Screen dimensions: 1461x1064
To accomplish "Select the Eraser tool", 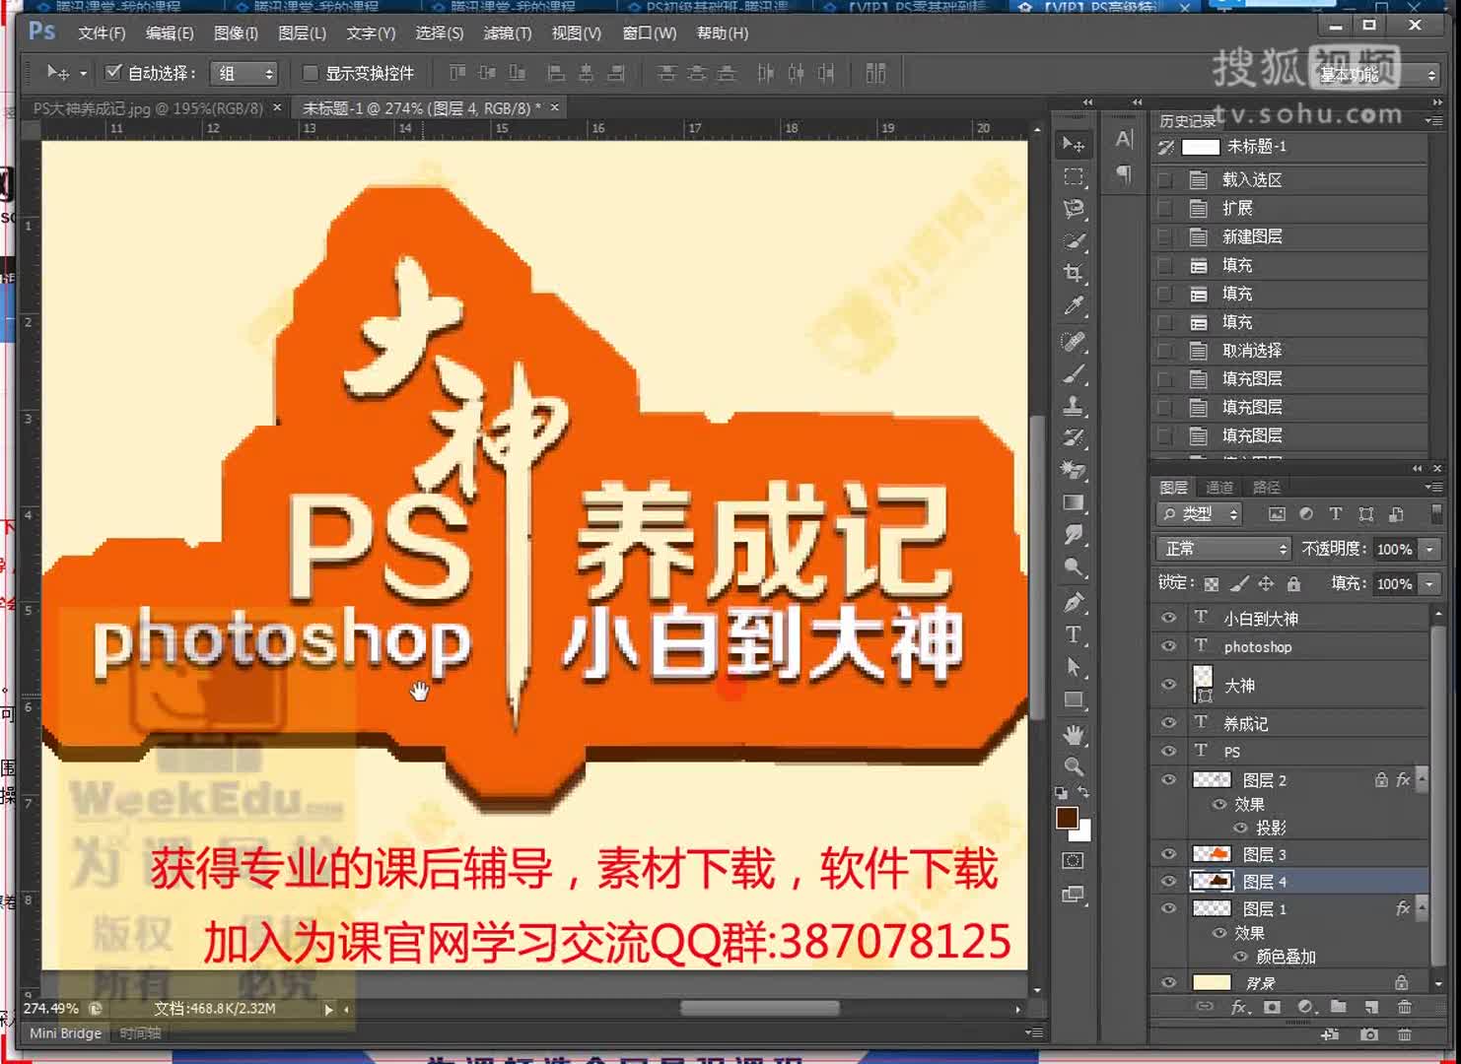I will 1074,471.
